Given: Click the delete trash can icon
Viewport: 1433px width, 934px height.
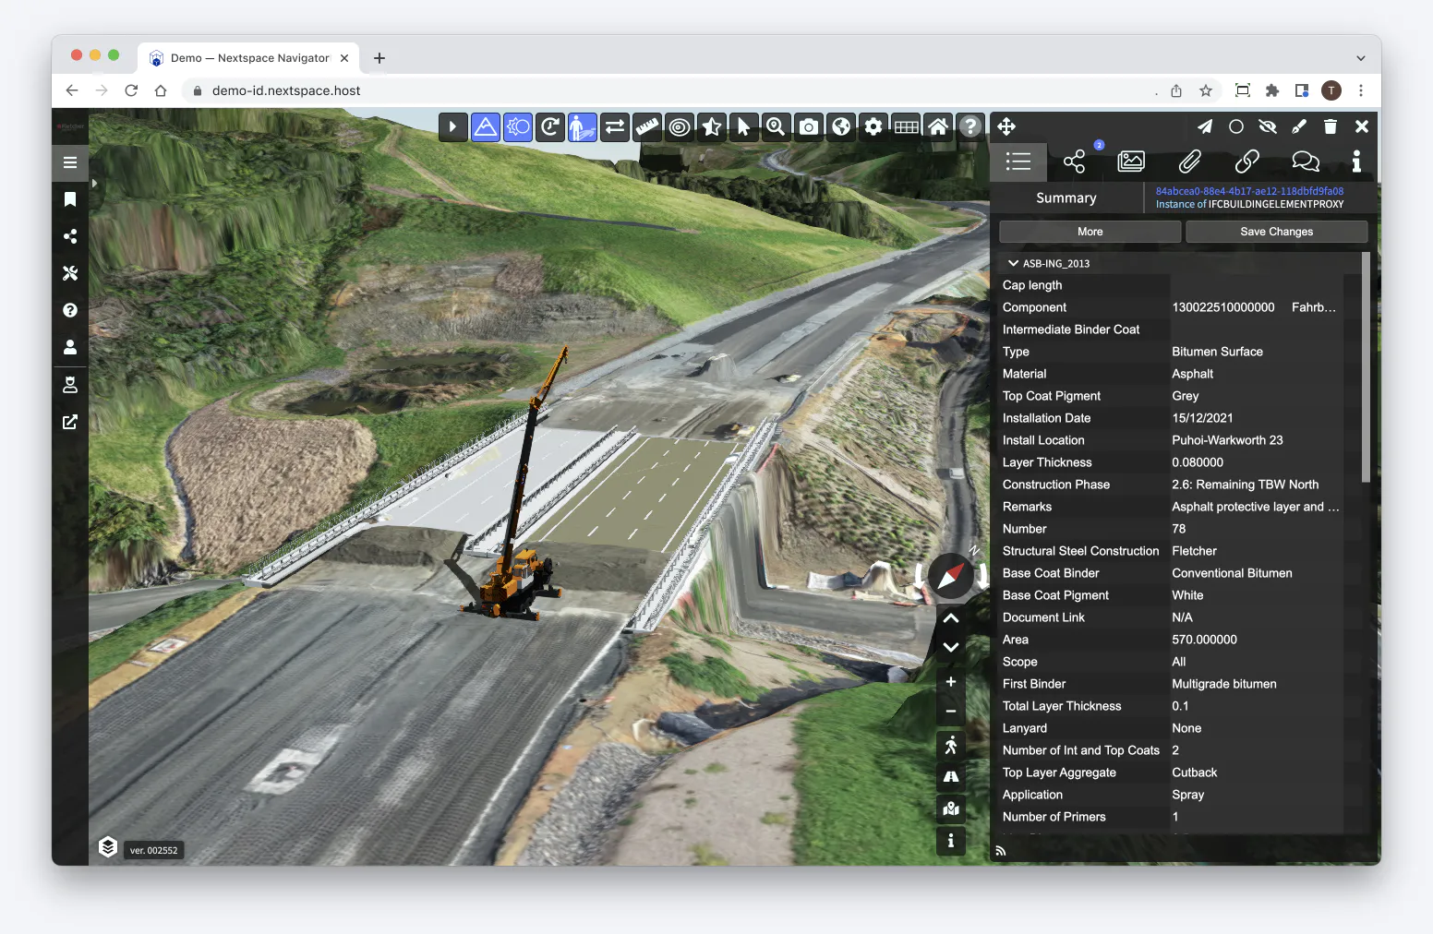Looking at the screenshot, I should click(x=1331, y=126).
